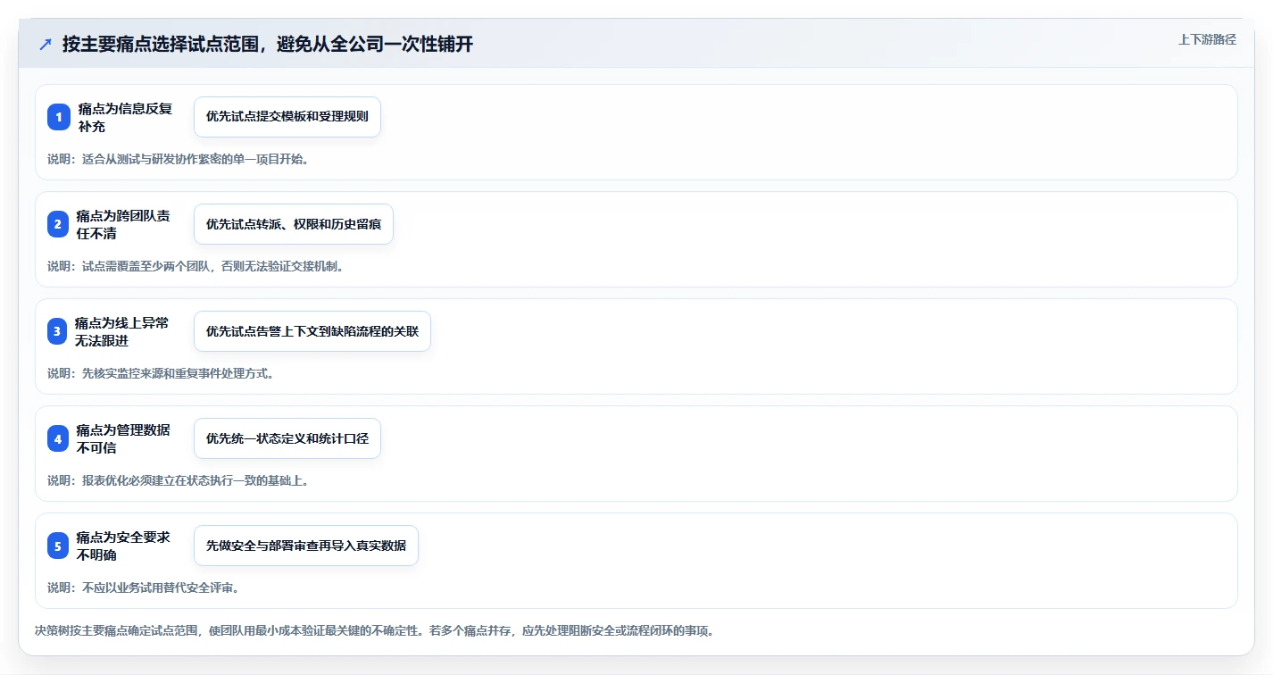Select step number 3 badge
The width and height of the screenshot is (1273, 675).
click(57, 331)
